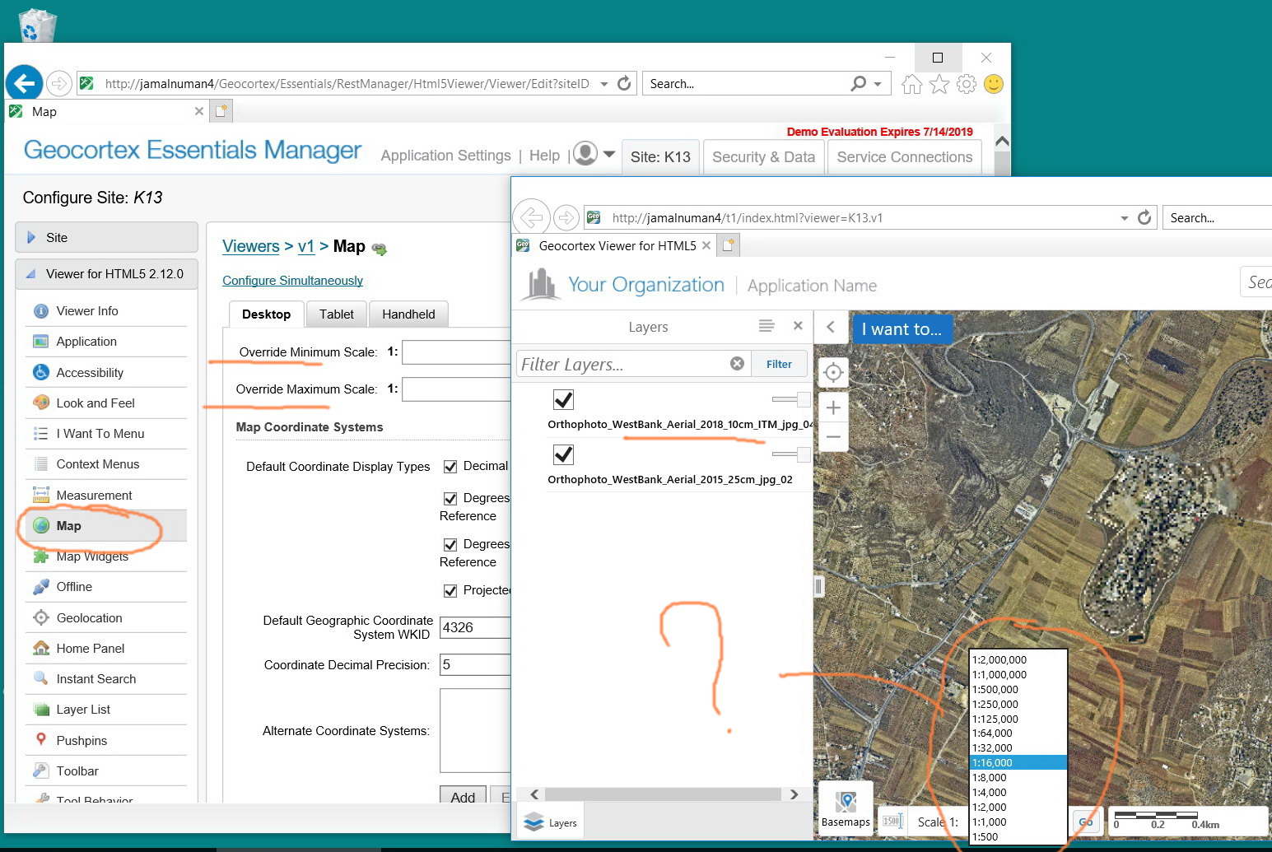Click the geolocate button on the map

pyautogui.click(x=833, y=372)
